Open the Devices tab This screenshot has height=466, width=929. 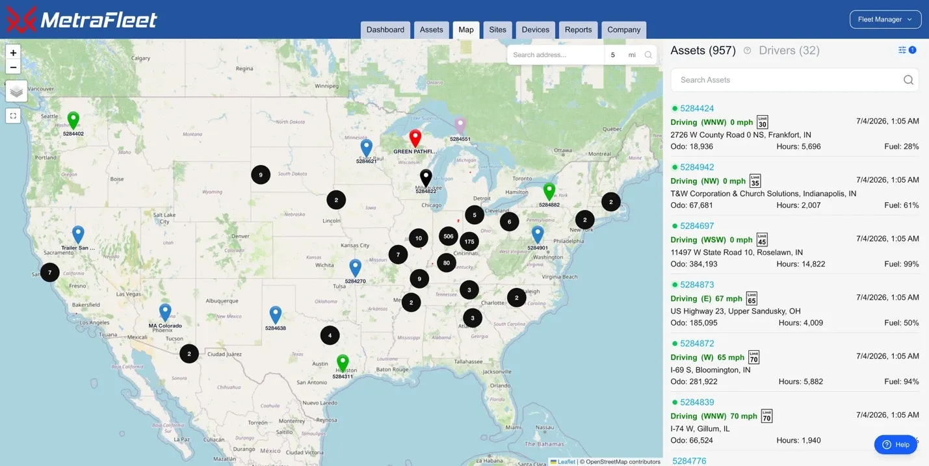(x=536, y=30)
